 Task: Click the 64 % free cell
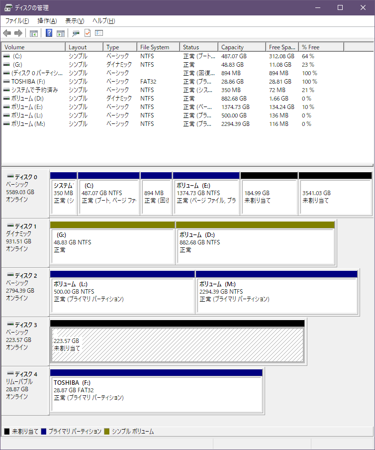[x=308, y=56]
